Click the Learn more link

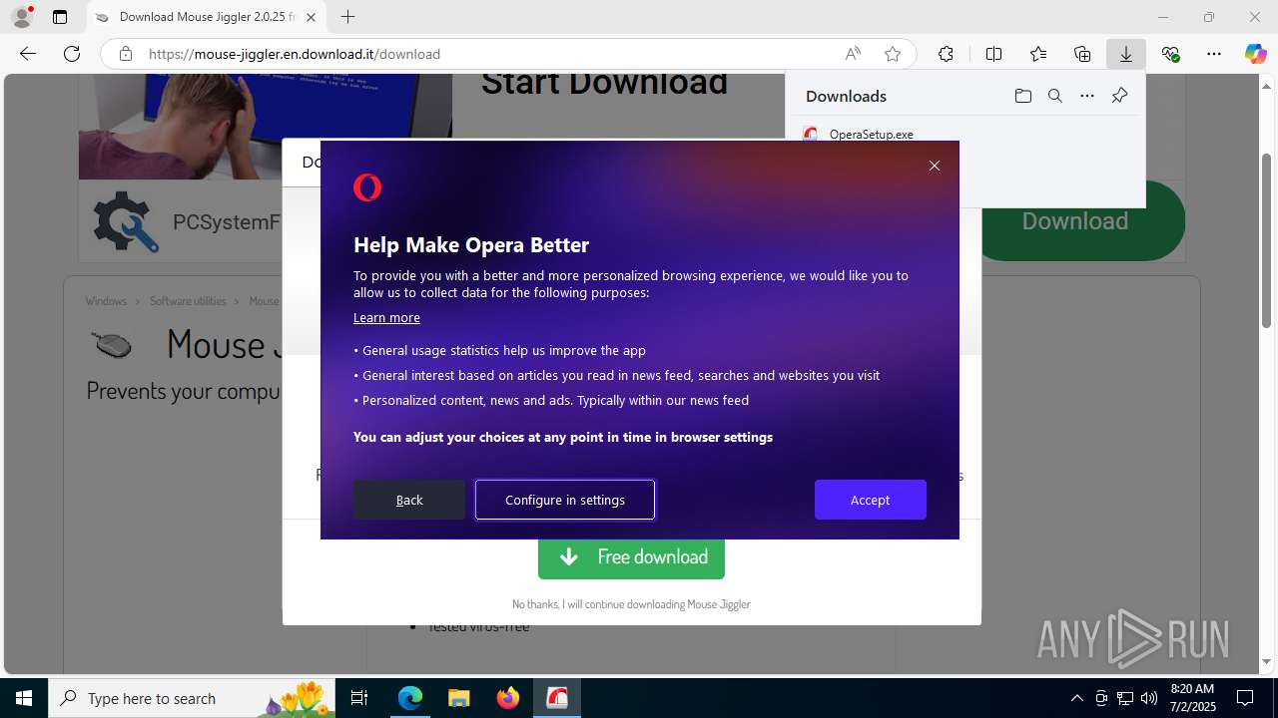click(x=386, y=317)
